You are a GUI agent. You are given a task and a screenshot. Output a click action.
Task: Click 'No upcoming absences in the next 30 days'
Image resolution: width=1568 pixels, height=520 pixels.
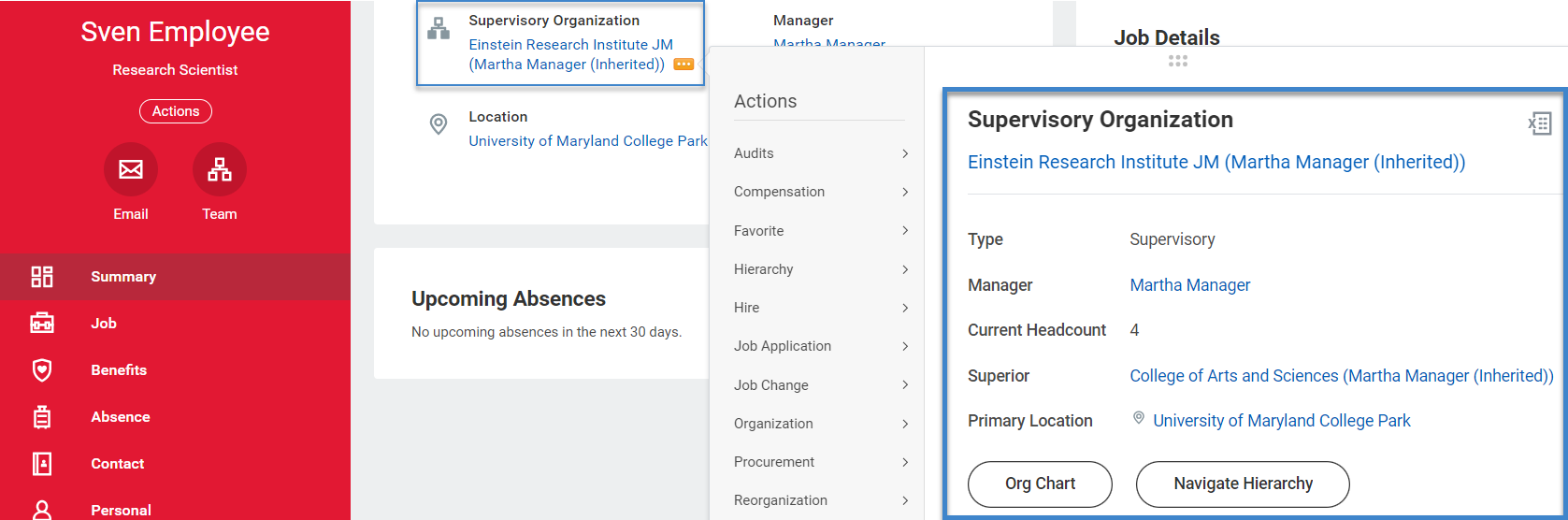546,332
